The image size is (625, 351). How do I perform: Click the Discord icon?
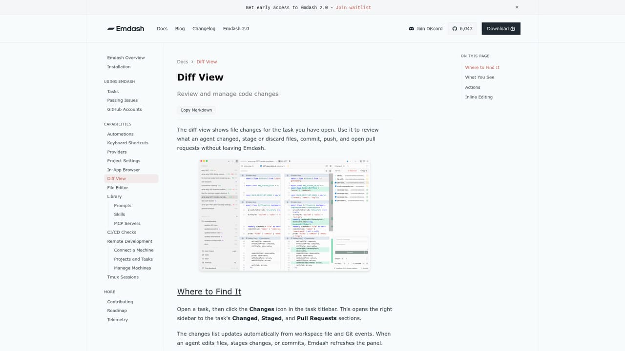click(411, 29)
